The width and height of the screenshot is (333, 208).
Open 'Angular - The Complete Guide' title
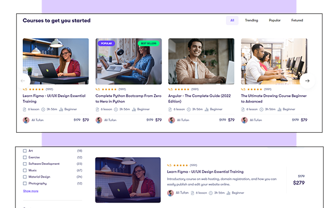[199, 98]
